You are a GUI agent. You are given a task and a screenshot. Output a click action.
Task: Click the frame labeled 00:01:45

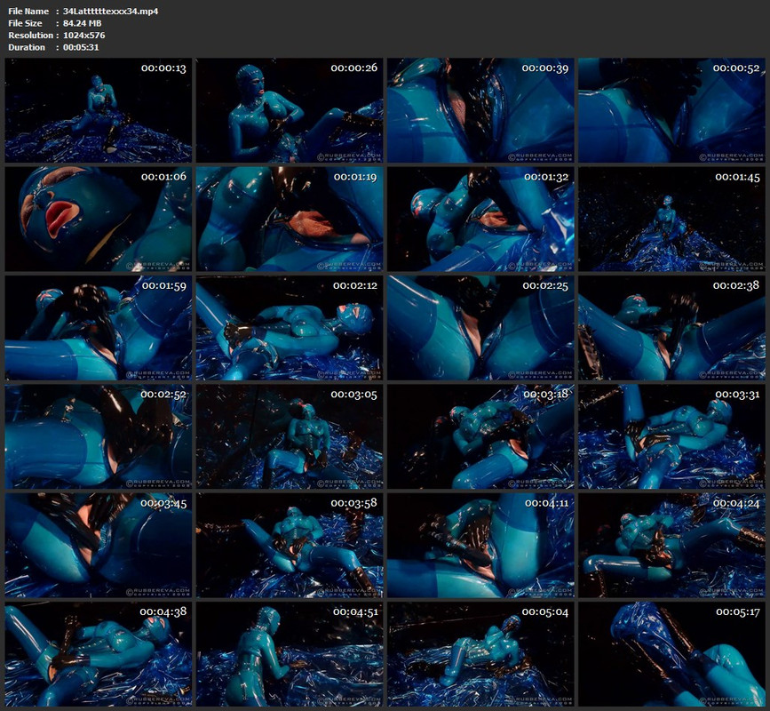point(671,219)
